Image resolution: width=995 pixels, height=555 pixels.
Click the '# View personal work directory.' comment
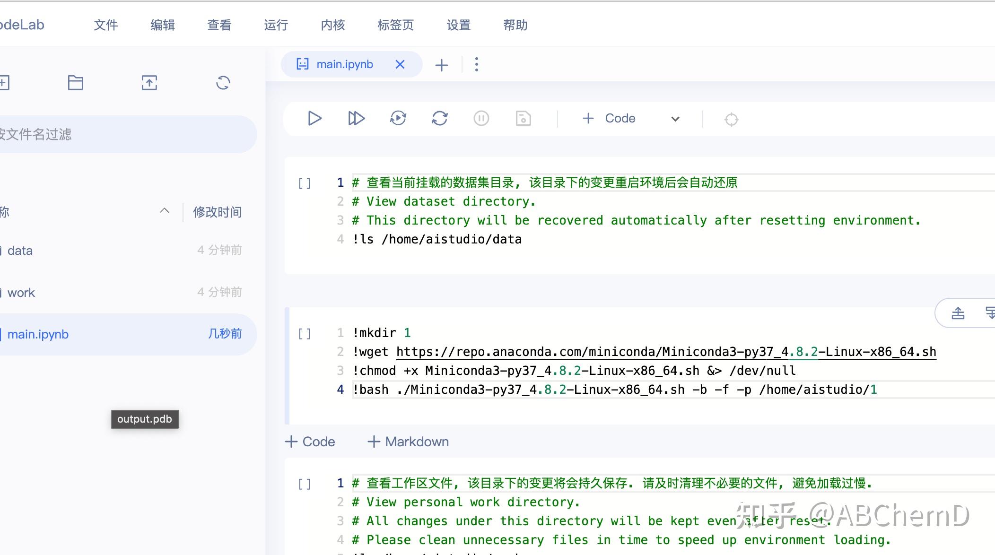click(466, 502)
